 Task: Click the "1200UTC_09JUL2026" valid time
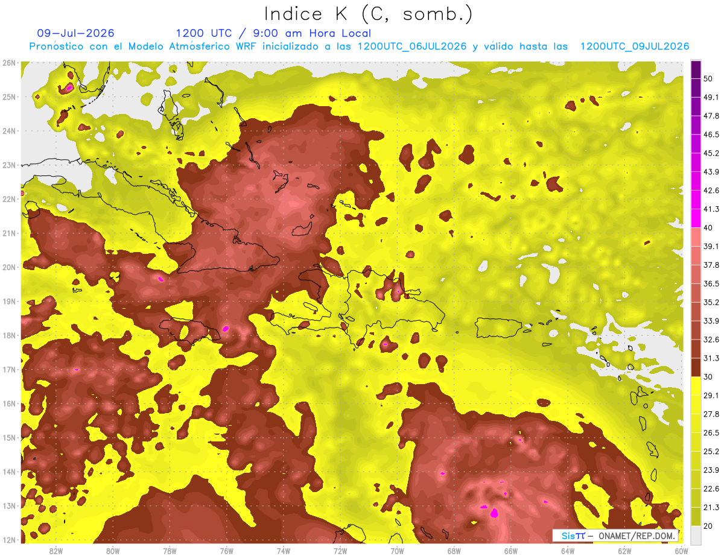[635, 46]
